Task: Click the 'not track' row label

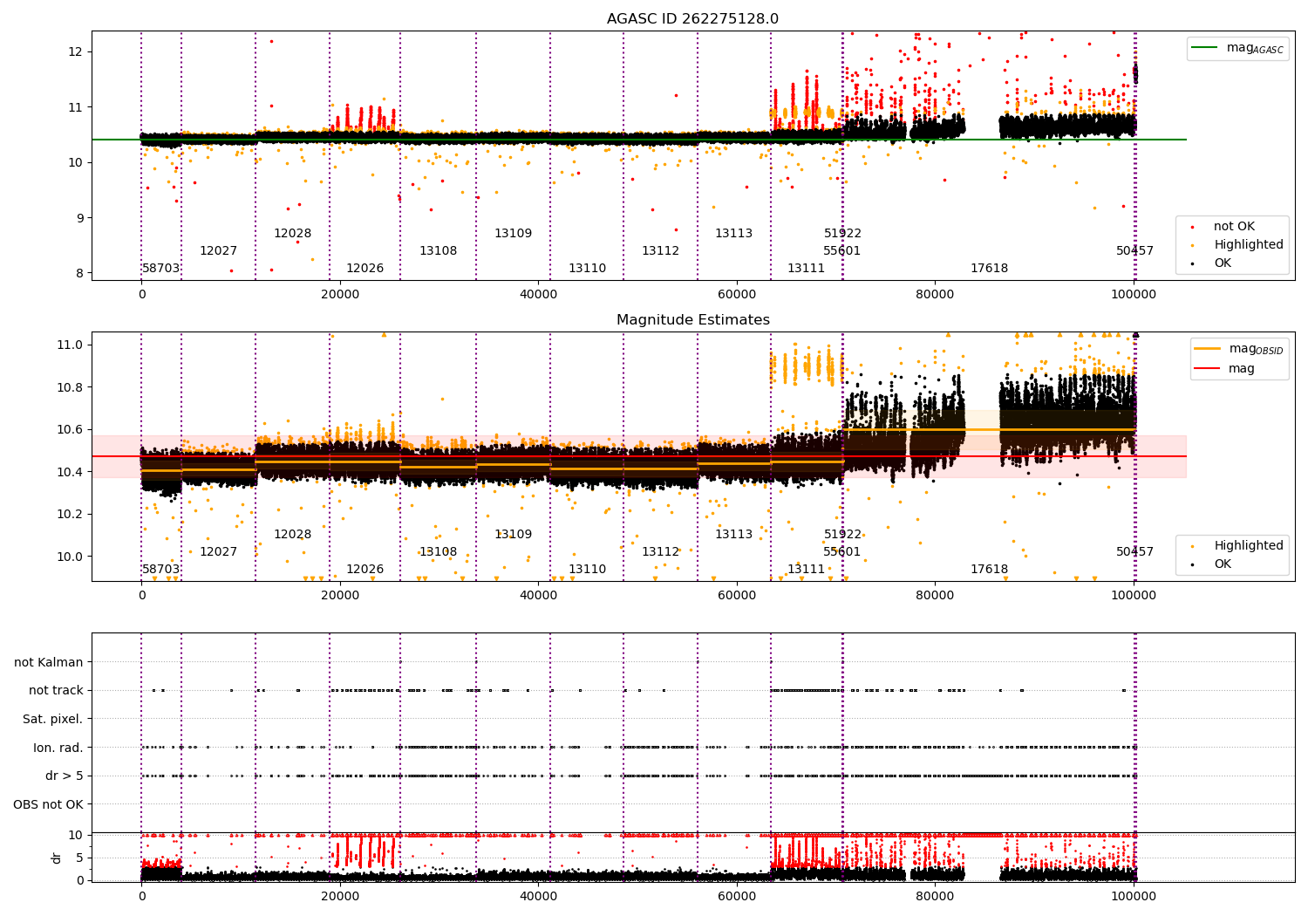Action: click(x=56, y=690)
